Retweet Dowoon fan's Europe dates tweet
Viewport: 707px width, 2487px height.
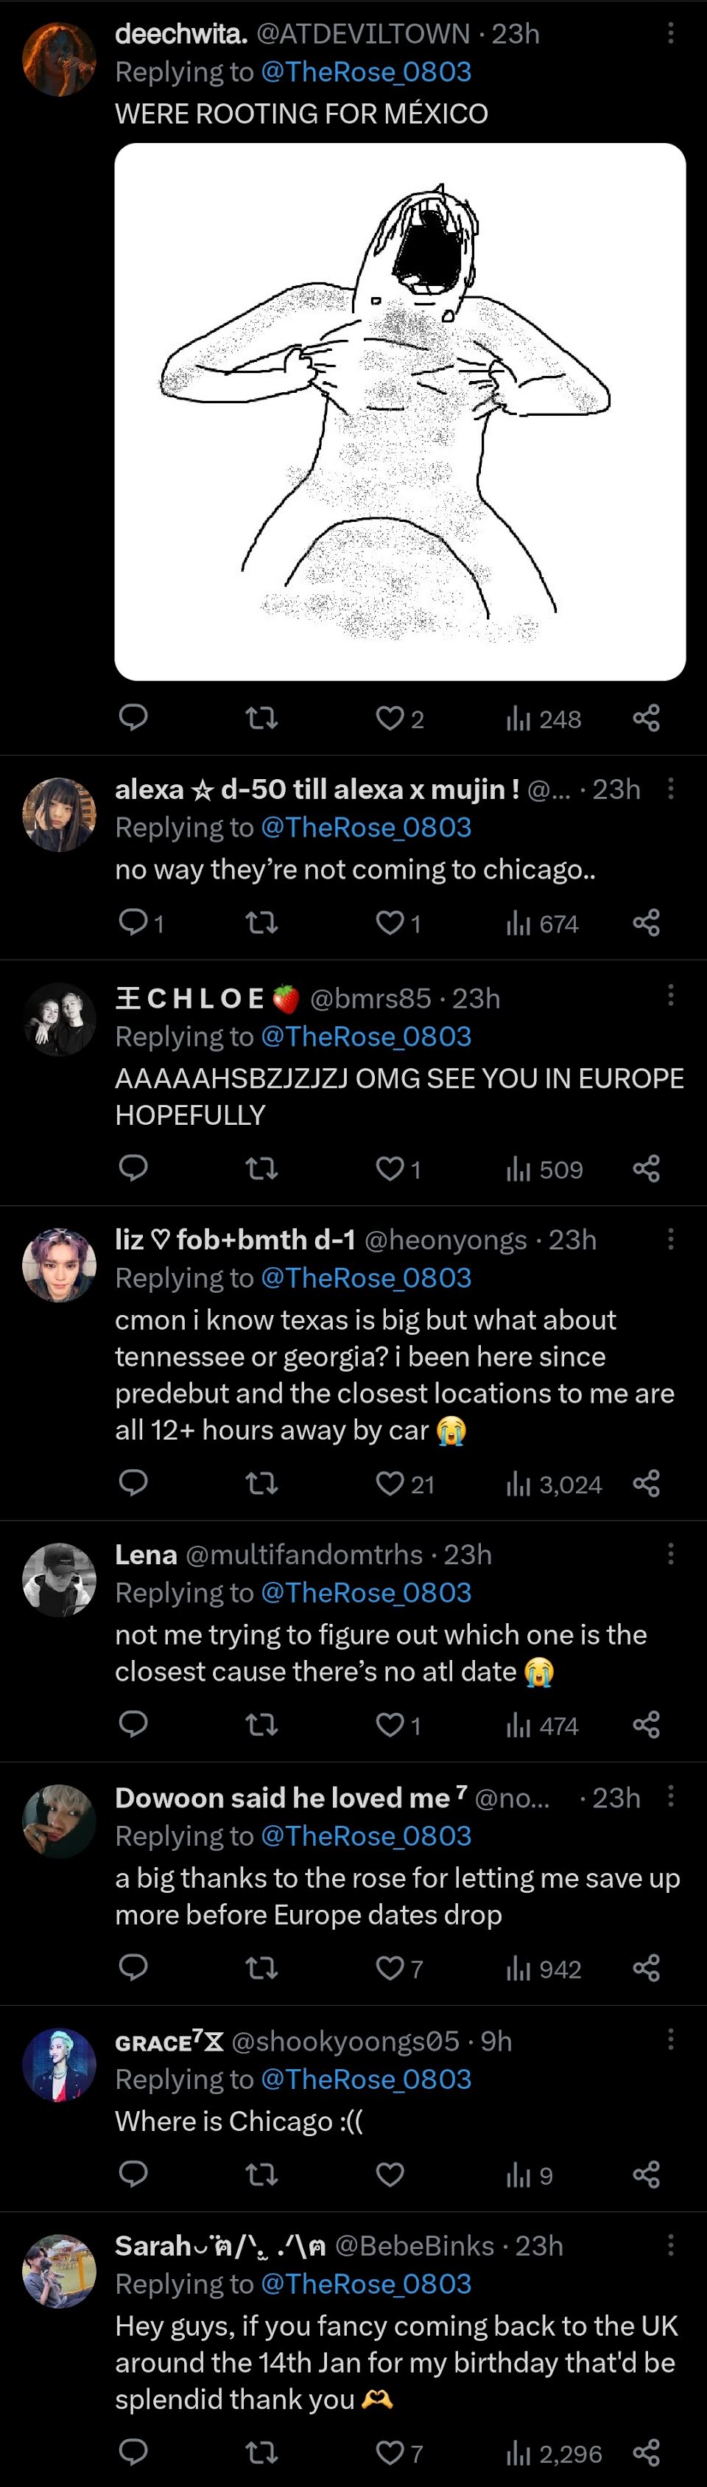pyautogui.click(x=261, y=1967)
